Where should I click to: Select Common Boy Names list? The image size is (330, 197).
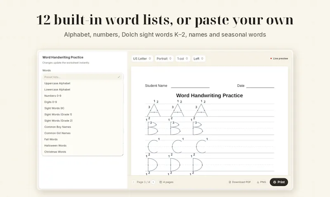pos(82,127)
